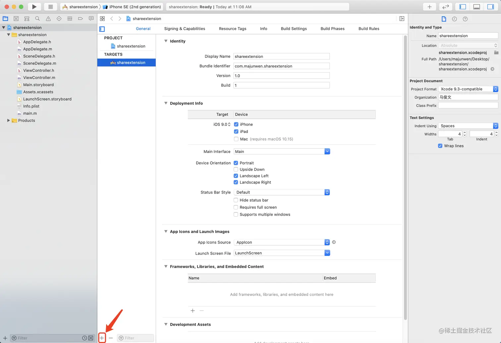
Task: Select ViewController.m in navigator
Action: click(x=39, y=78)
